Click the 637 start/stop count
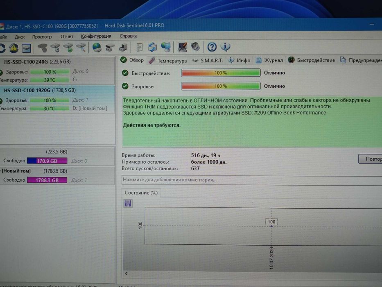Viewport: 382px width, 287px height. click(195, 169)
